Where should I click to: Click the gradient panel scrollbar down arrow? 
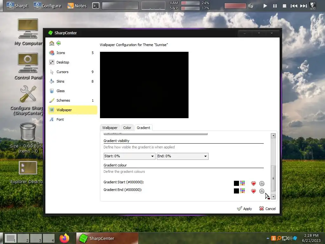(273, 197)
